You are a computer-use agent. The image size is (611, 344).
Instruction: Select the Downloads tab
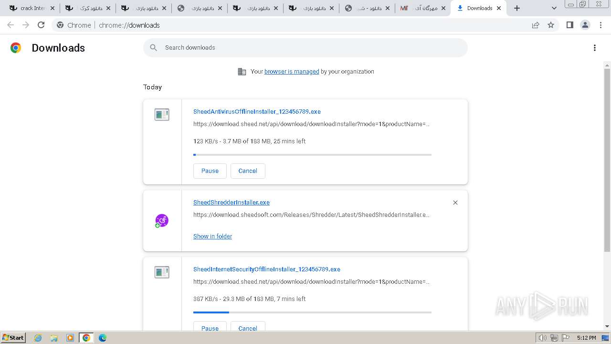point(479,8)
